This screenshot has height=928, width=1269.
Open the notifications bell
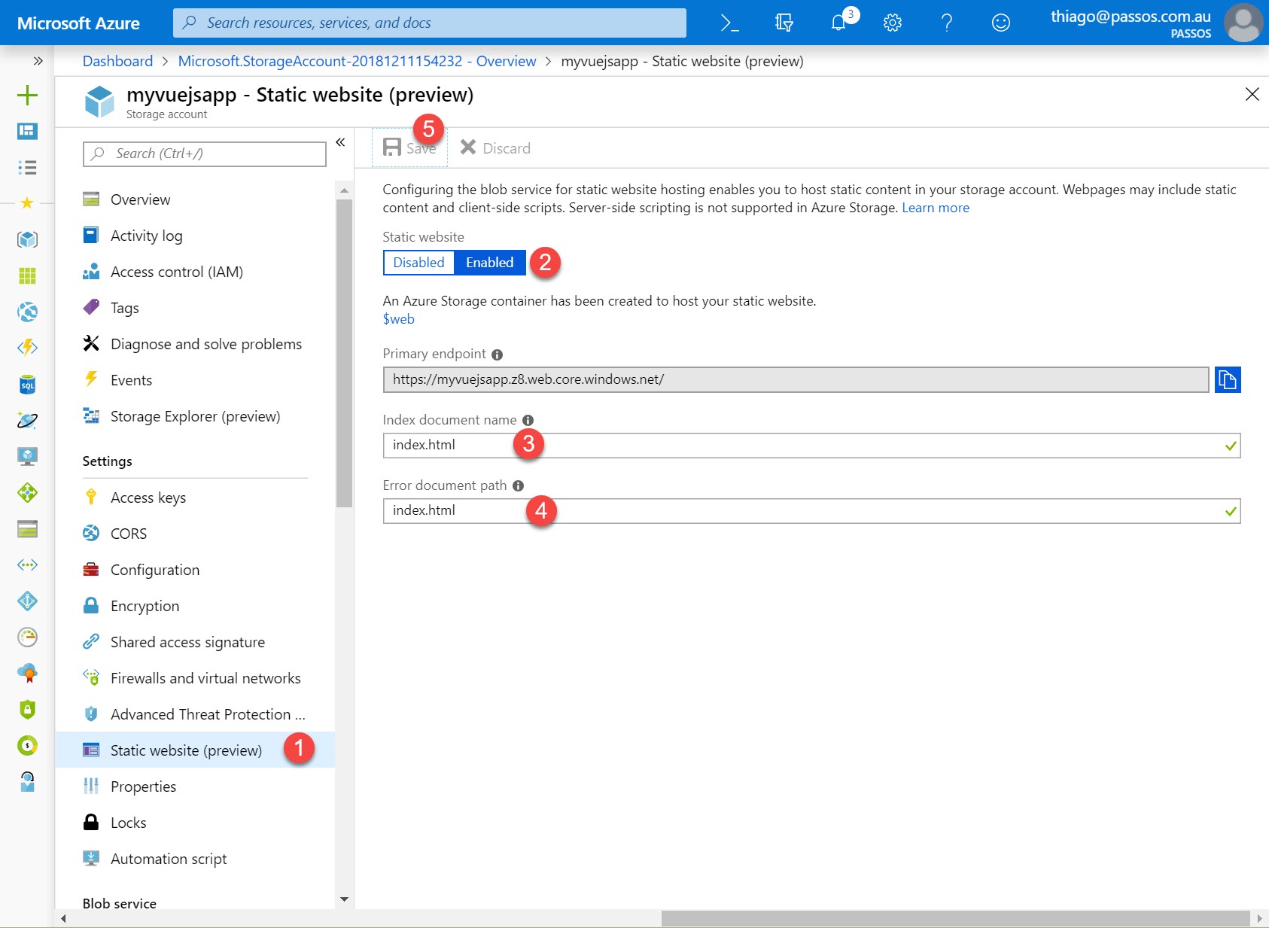point(838,23)
